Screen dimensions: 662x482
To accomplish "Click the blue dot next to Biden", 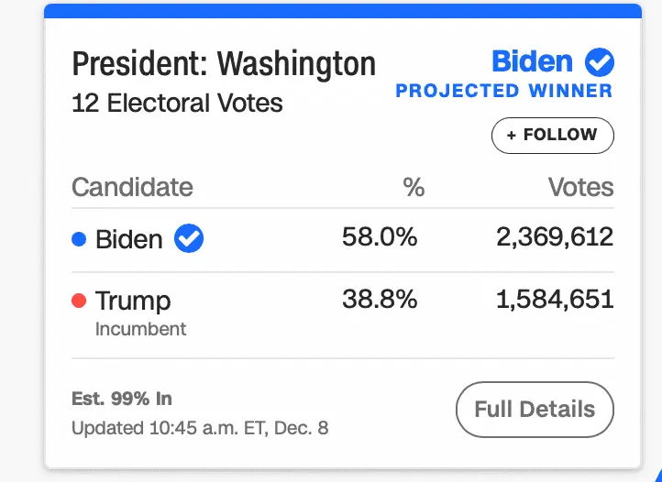I will pyautogui.click(x=79, y=240).
